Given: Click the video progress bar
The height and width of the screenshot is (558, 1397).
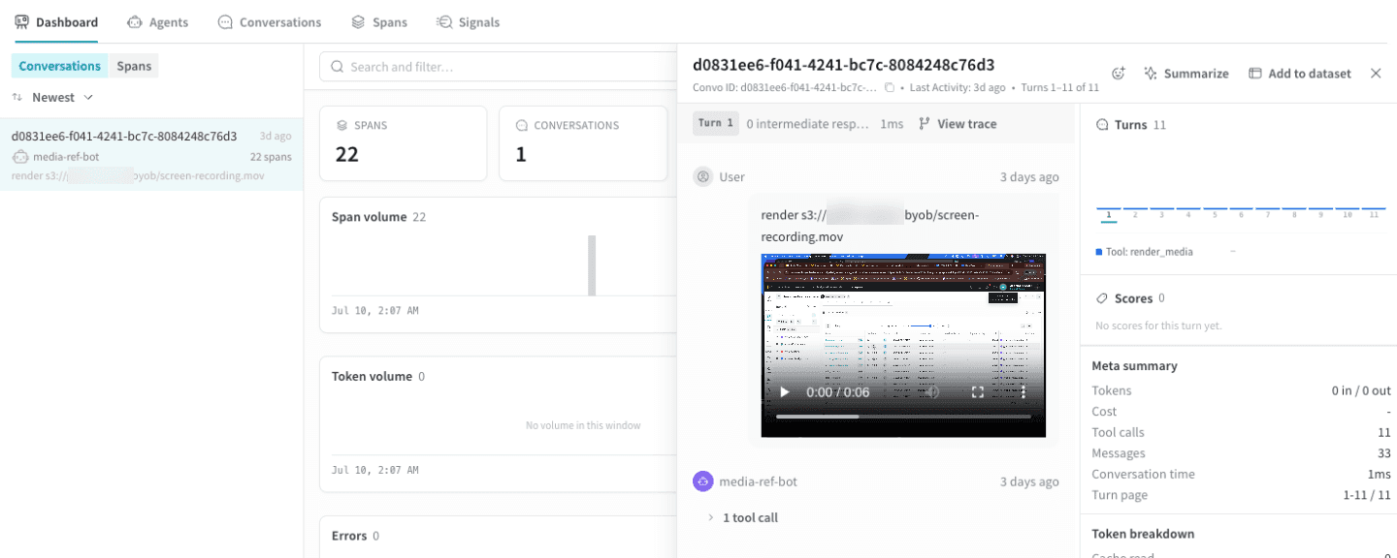Looking at the screenshot, I should click(903, 417).
